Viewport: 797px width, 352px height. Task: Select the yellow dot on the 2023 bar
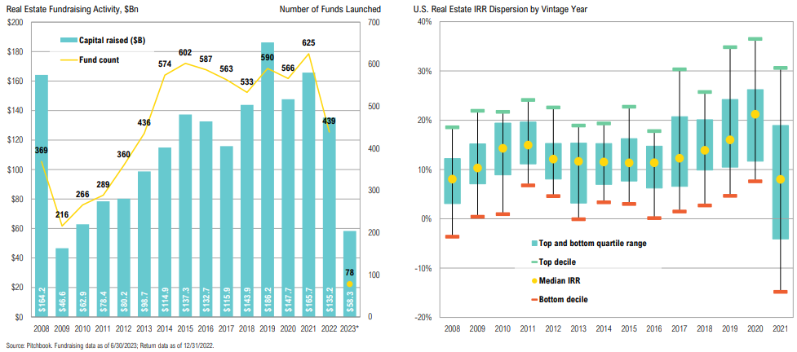pyautogui.click(x=351, y=284)
